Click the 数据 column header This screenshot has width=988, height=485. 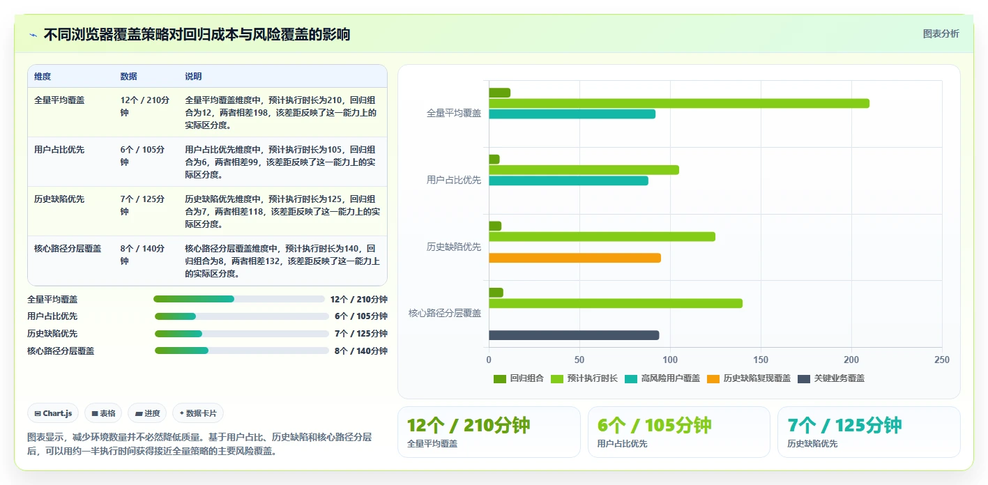[x=128, y=77]
